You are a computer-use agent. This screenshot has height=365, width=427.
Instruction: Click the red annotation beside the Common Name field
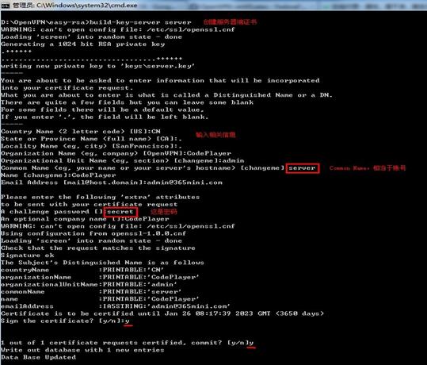tap(368, 168)
